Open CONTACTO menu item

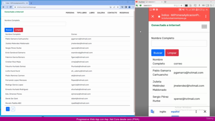[x=112, y=13]
